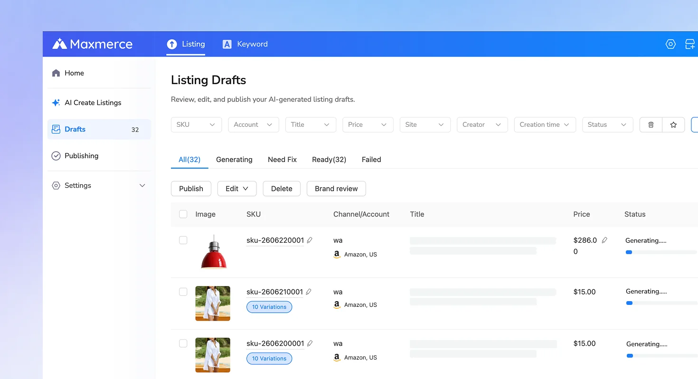Open the Status filter dropdown
Viewport: 698px width, 379px height.
point(608,124)
